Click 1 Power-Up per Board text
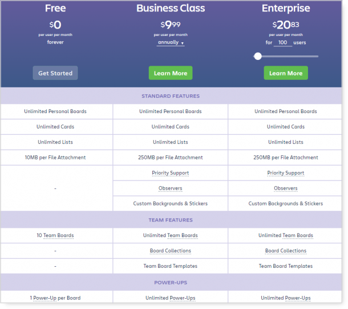 [x=55, y=298]
